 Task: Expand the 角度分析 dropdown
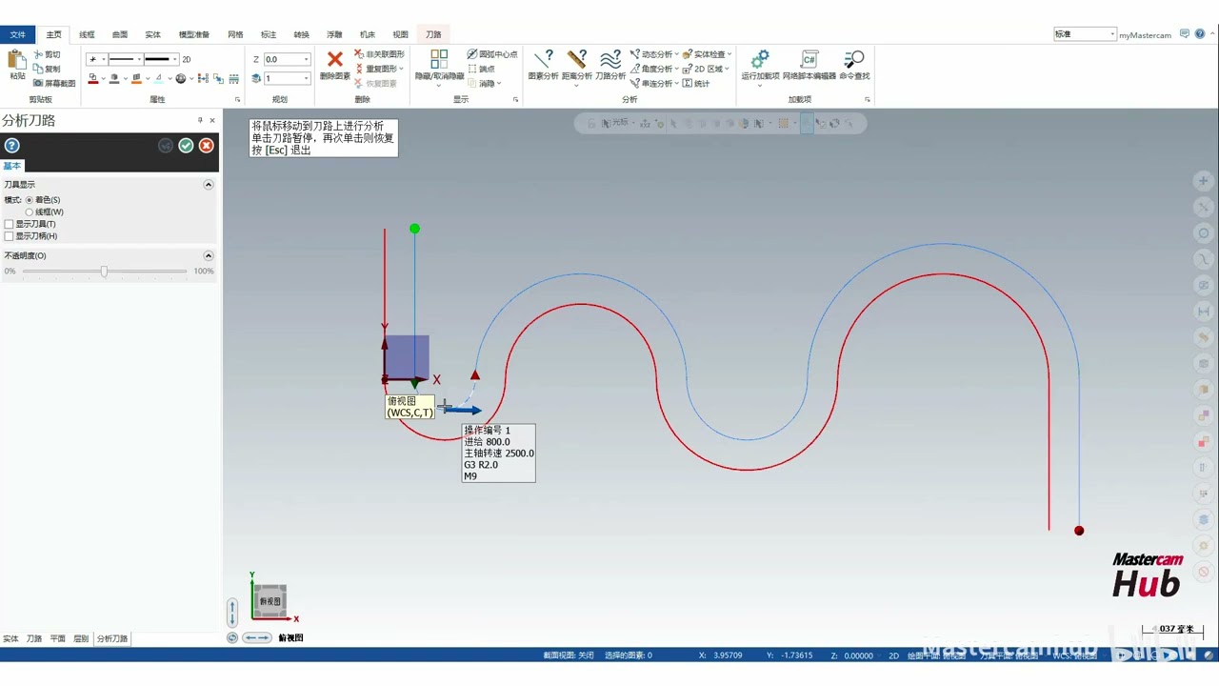[676, 69]
